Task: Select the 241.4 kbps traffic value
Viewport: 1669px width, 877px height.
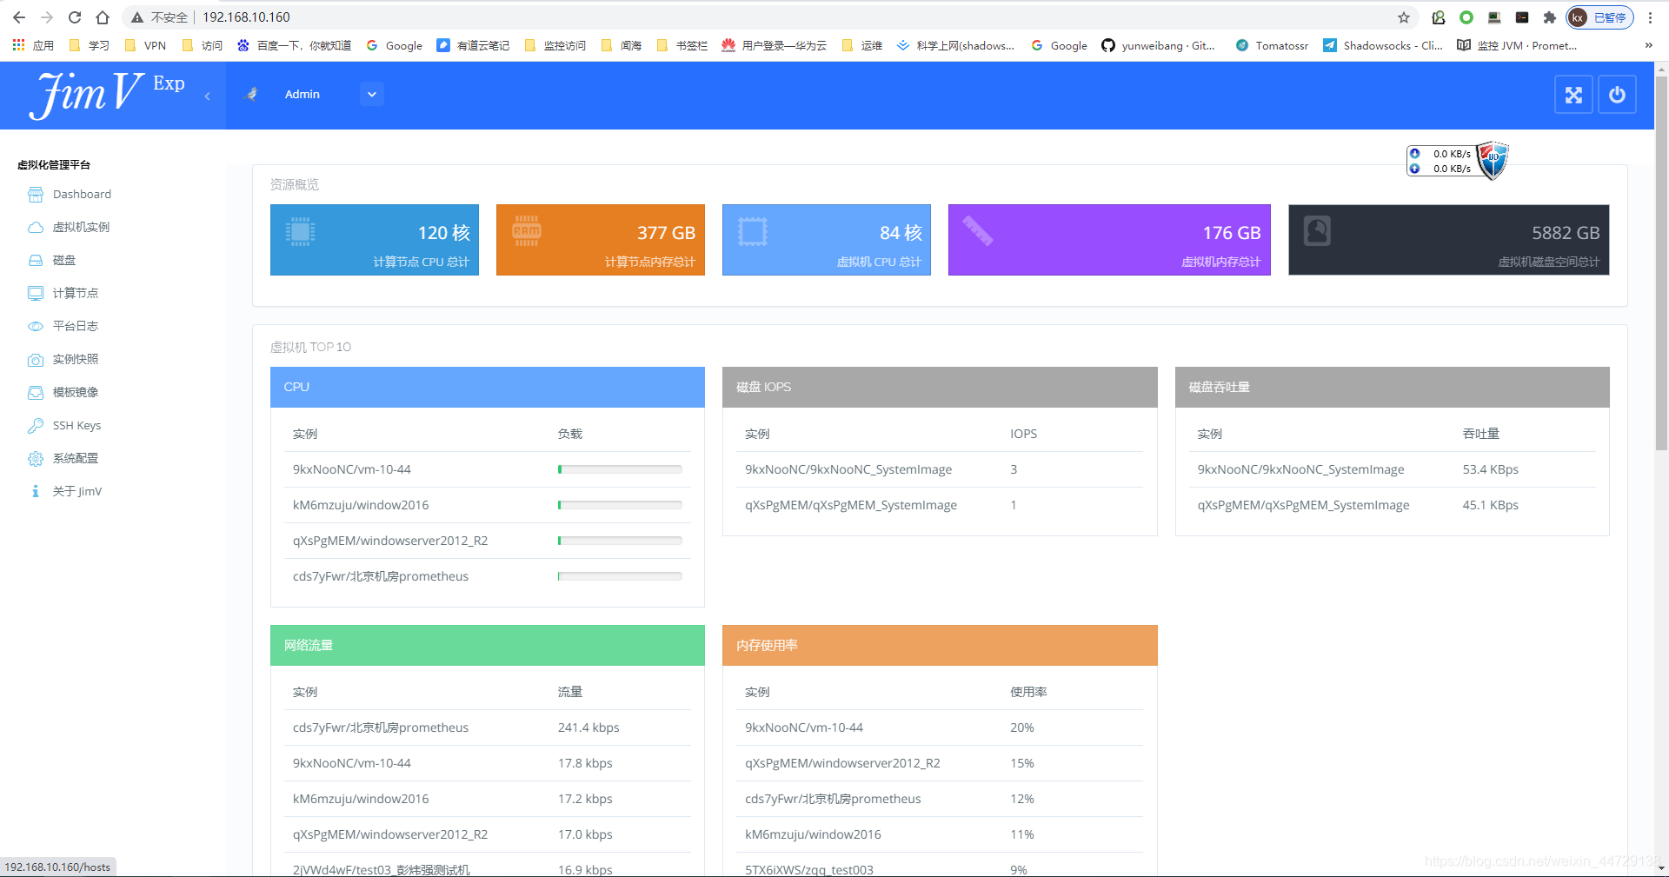Action: tap(588, 728)
